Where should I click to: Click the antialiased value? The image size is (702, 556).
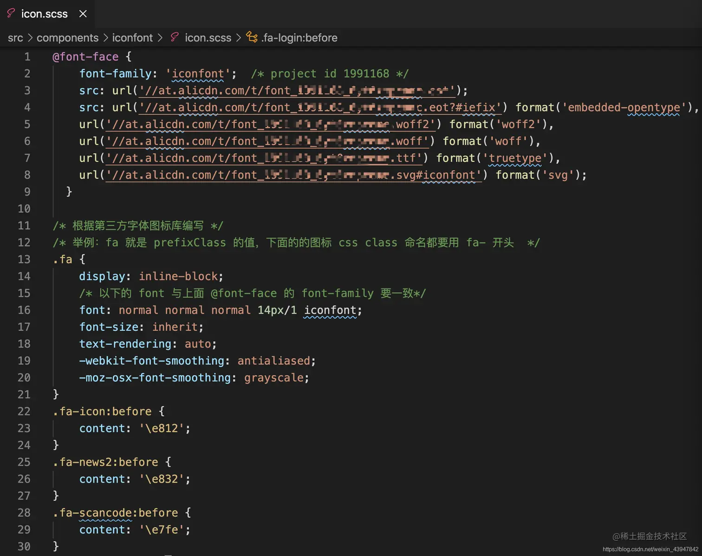pyautogui.click(x=274, y=361)
